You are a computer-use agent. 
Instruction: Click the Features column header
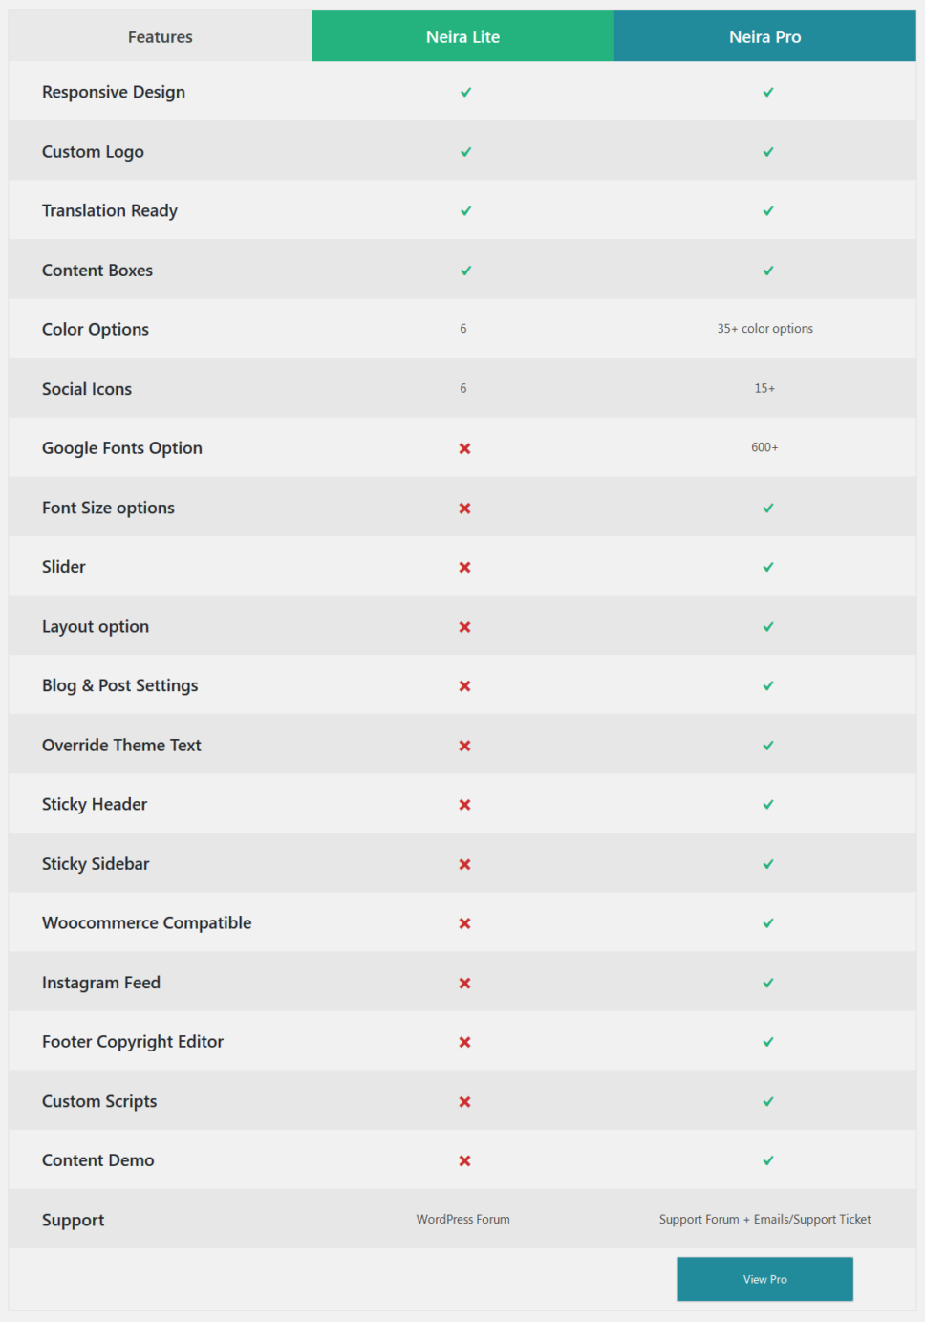coord(160,36)
